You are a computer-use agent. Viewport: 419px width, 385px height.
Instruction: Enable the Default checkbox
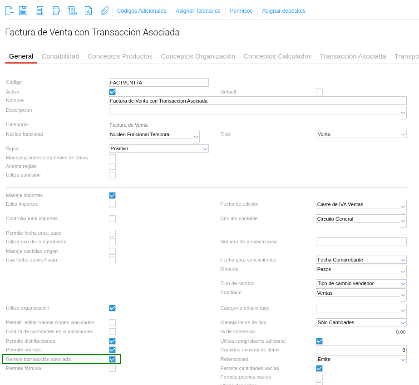(319, 92)
